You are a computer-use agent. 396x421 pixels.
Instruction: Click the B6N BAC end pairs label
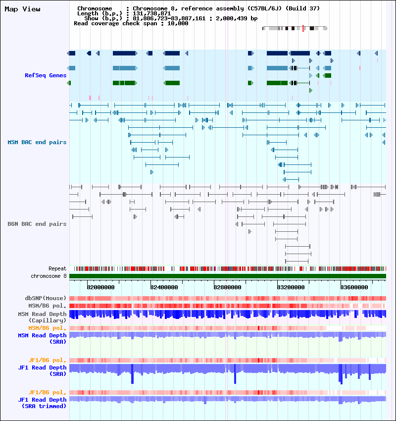tap(37, 224)
